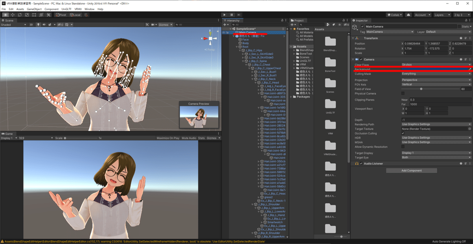The image size is (473, 244).
Task: Open Audio Listener preset icon
Action: click(465, 163)
